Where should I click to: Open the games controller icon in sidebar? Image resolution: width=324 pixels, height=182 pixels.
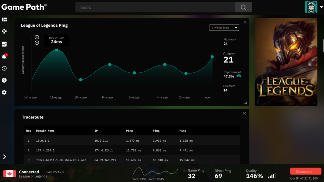tap(4, 31)
